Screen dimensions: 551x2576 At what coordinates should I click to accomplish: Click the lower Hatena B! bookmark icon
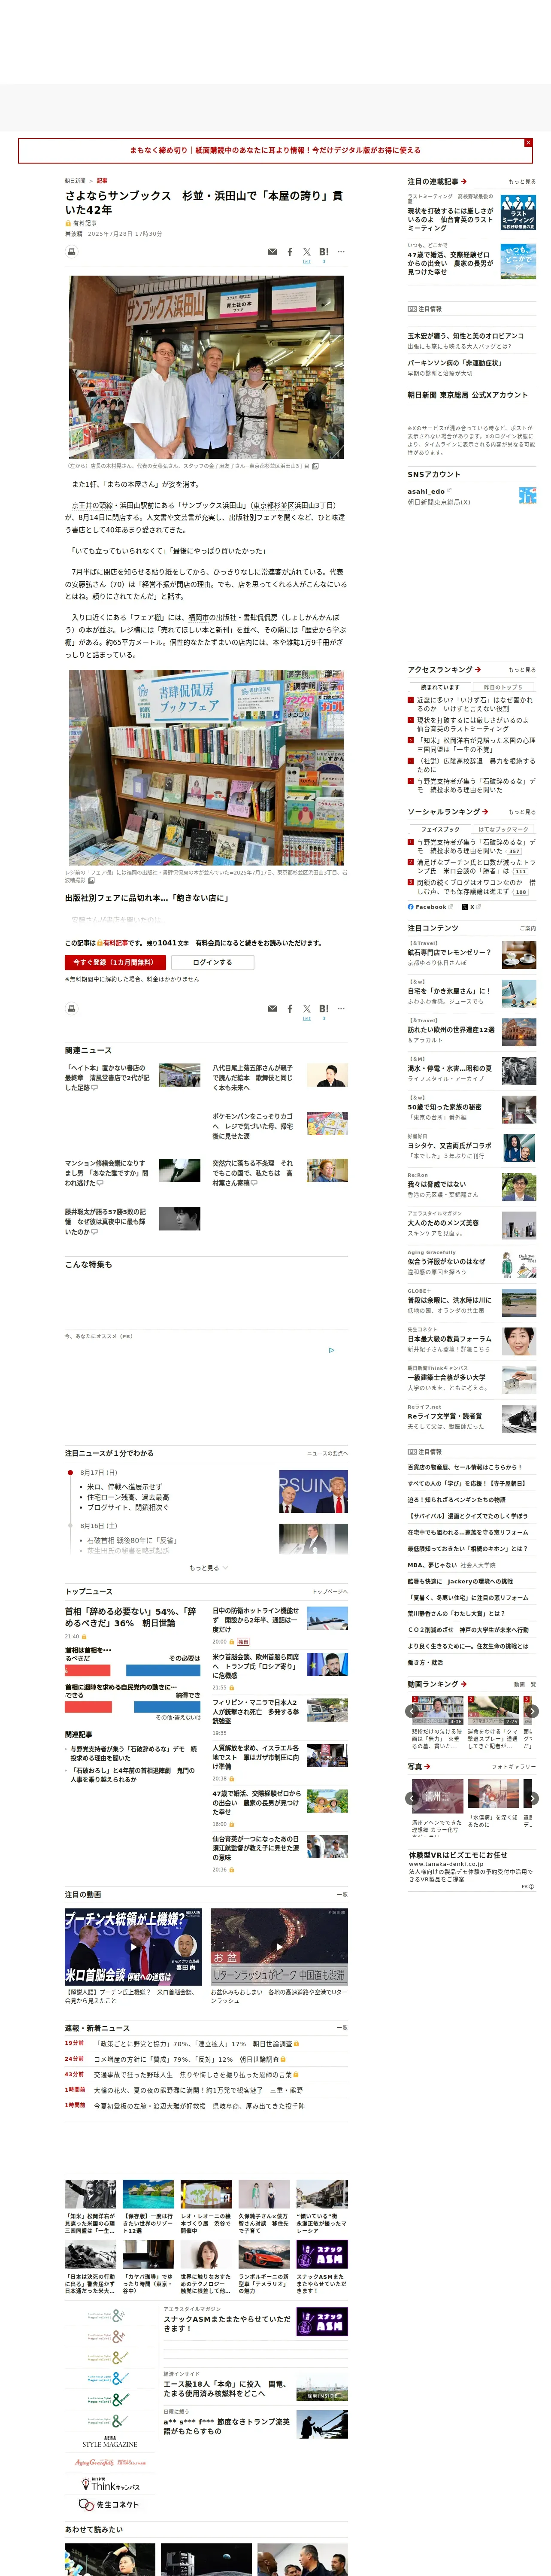point(324,1009)
